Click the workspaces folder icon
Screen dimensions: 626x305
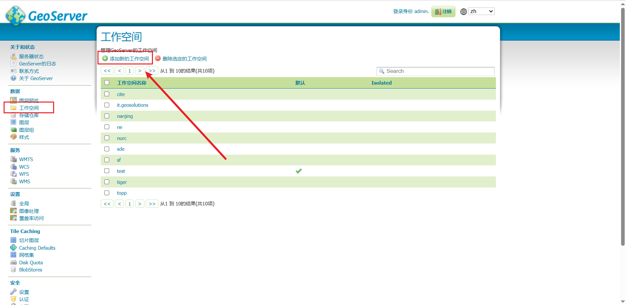[13, 108]
